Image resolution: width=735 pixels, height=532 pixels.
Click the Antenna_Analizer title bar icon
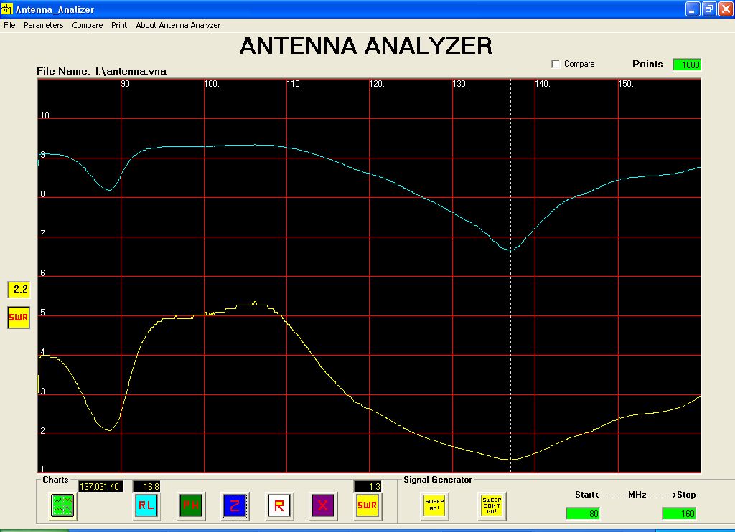pyautogui.click(x=7, y=9)
